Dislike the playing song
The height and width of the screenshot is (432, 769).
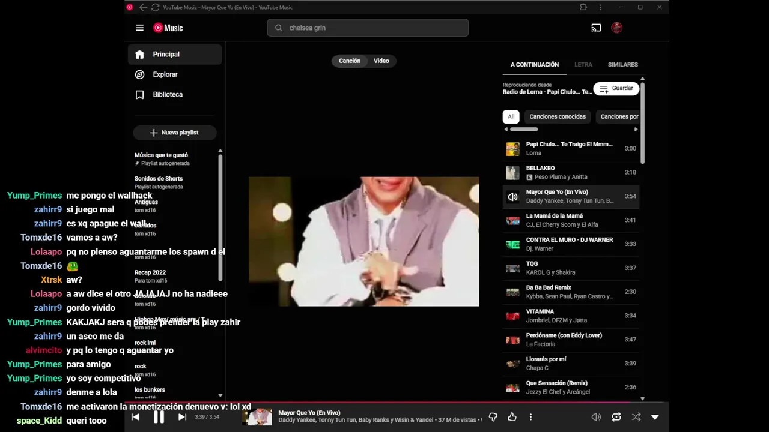[493, 417]
